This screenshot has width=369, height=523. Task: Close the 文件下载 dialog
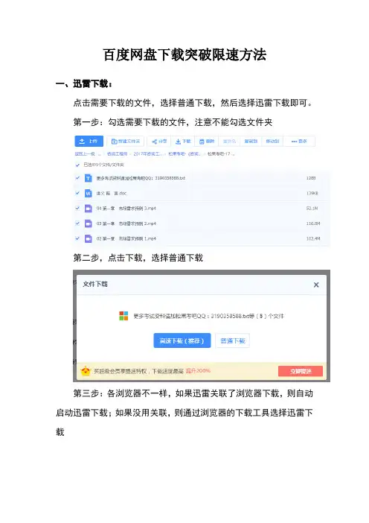click(x=316, y=285)
